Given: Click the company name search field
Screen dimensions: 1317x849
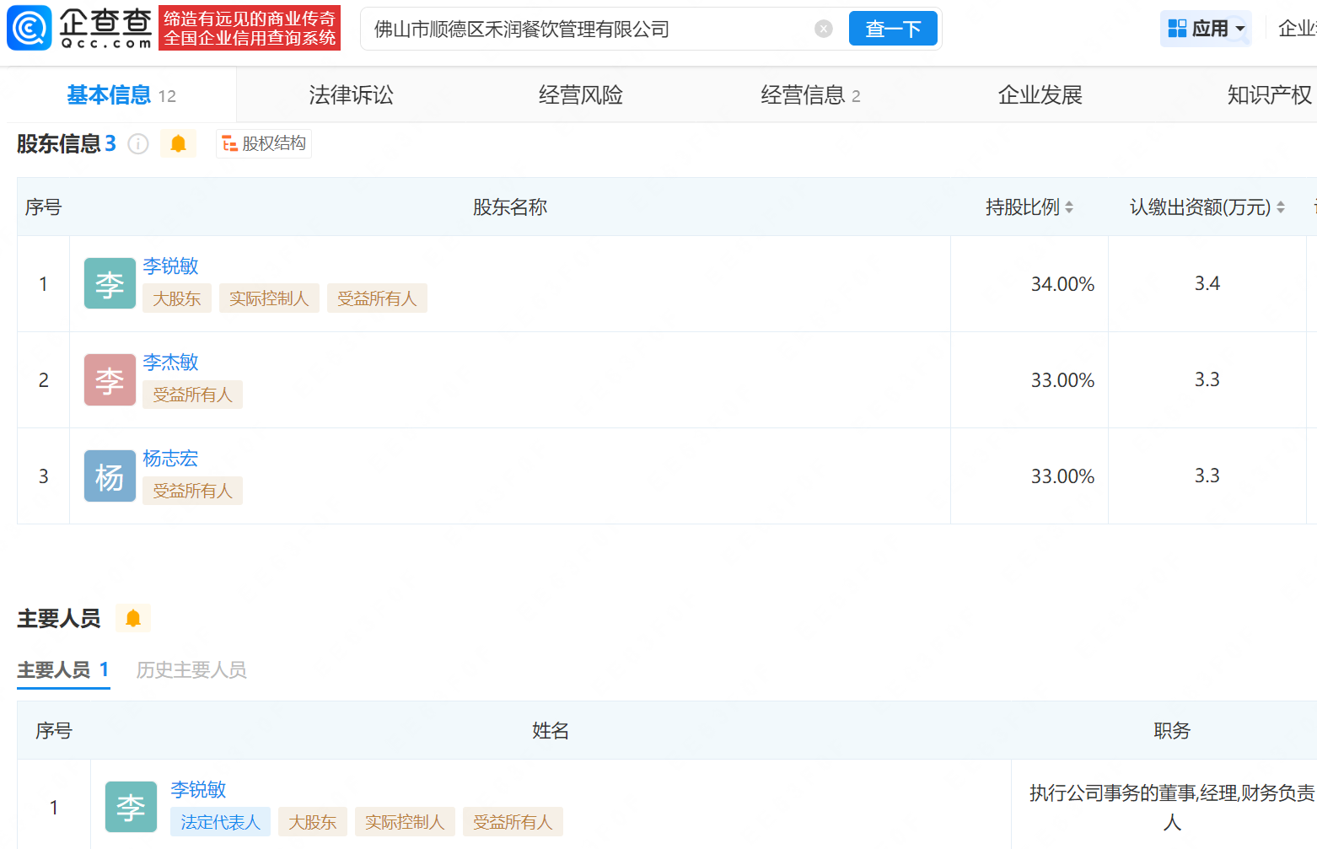Looking at the screenshot, I should point(590,30).
